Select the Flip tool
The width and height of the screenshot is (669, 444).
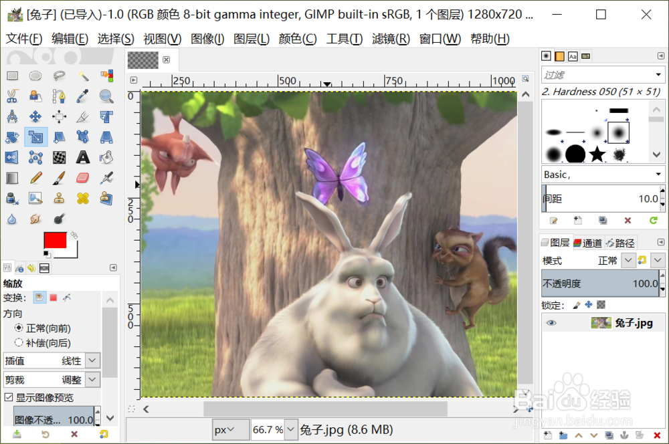point(12,157)
